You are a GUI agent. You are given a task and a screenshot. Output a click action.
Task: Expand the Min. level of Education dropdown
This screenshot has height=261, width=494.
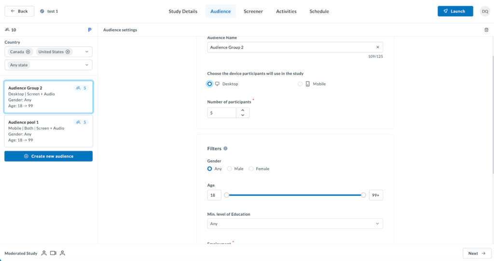click(295, 224)
